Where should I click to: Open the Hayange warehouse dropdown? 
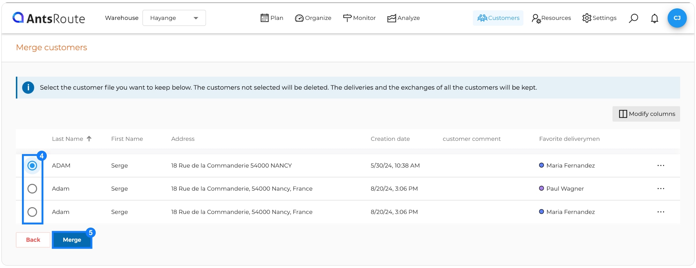[x=174, y=18]
